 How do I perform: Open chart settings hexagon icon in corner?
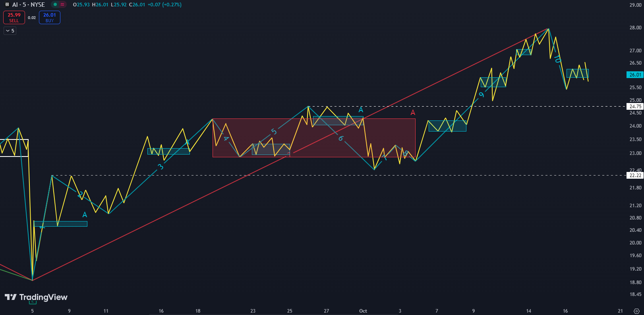[x=636, y=311]
